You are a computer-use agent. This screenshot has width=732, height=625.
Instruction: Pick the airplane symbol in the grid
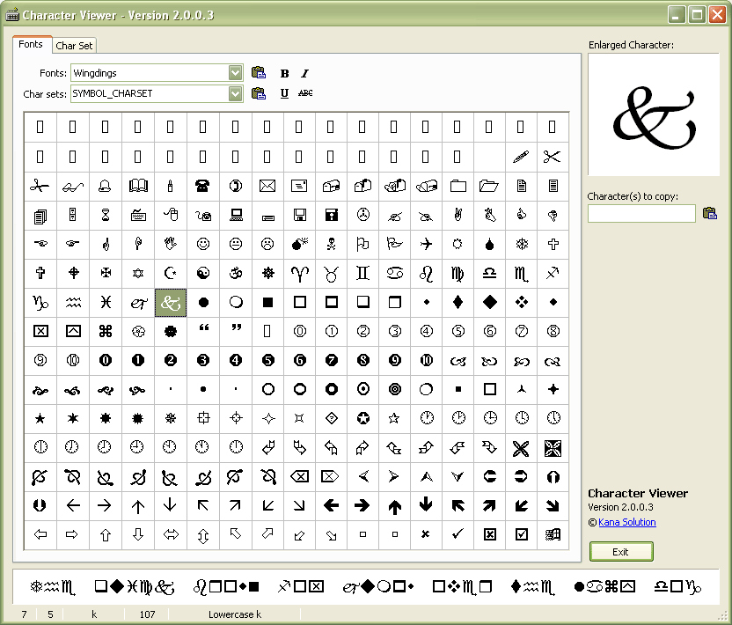(x=427, y=244)
